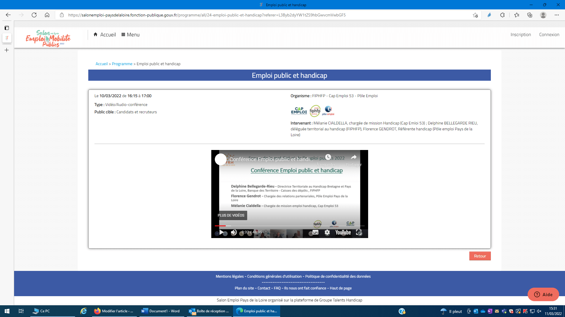Seek in the video progress bar

290,226
